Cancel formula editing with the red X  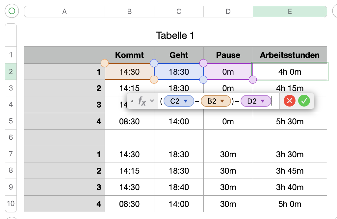290,101
